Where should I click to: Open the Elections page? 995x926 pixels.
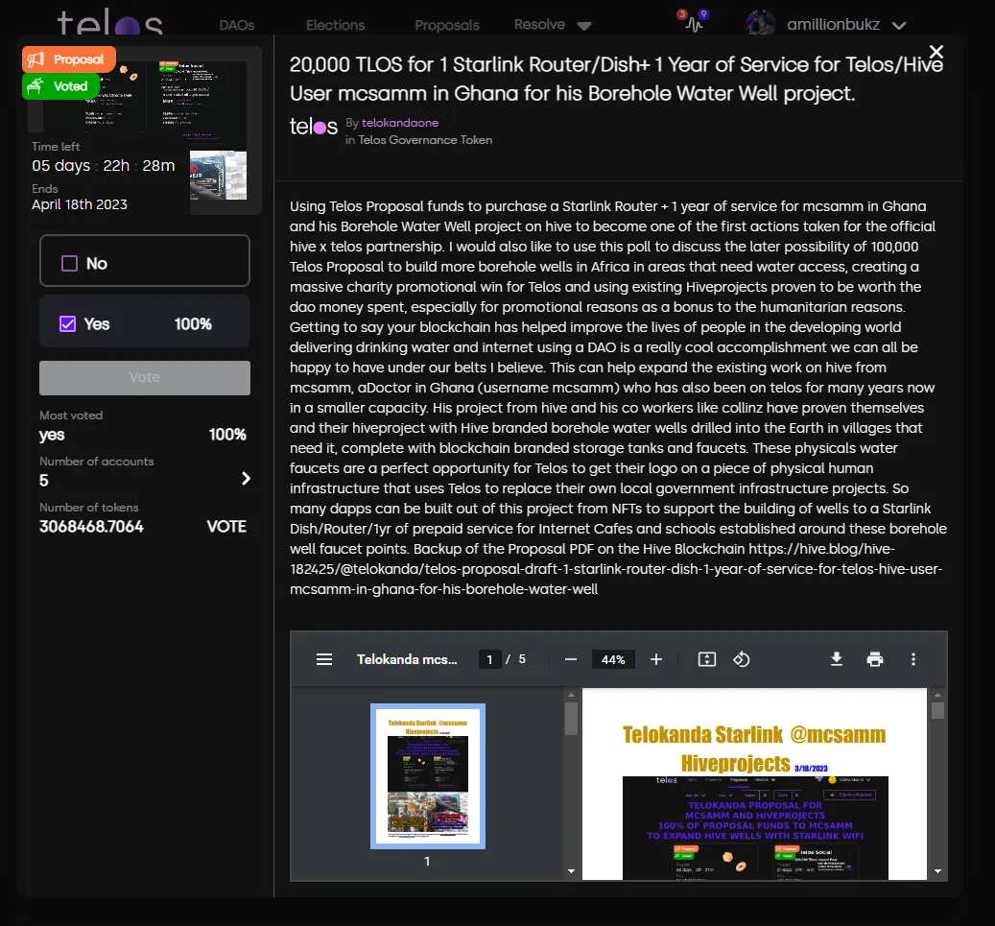(x=335, y=25)
